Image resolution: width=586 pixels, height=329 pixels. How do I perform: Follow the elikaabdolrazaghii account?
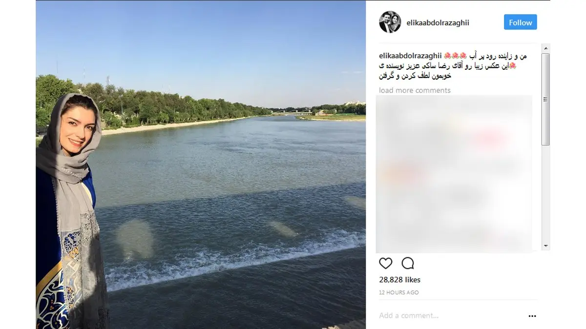tap(520, 22)
